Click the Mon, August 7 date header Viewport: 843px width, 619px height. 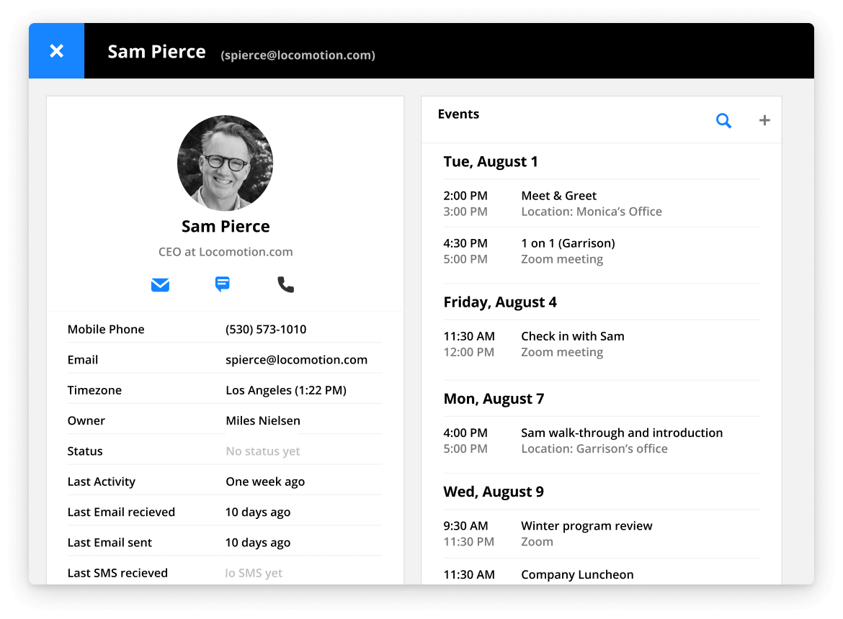tap(494, 398)
